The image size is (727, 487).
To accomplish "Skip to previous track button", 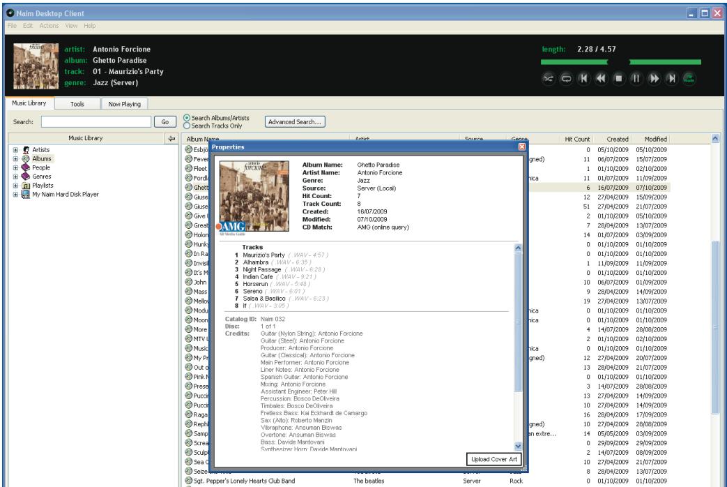I will [x=583, y=78].
